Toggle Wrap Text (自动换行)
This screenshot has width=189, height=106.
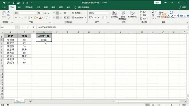pyautogui.click(x=77, y=13)
